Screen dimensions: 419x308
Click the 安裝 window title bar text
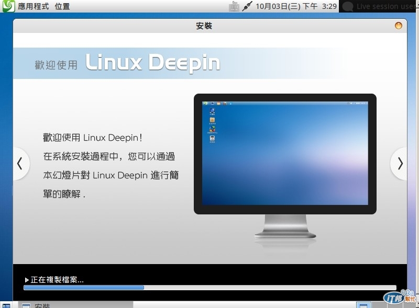(204, 26)
